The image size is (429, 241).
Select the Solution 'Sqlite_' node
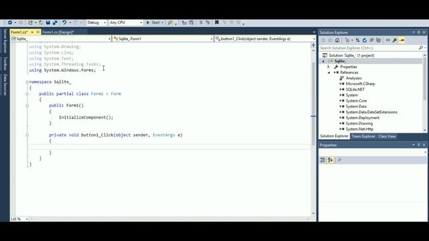click(351, 56)
